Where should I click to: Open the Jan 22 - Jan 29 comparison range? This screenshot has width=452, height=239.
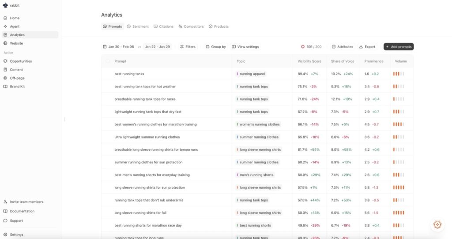click(x=157, y=47)
